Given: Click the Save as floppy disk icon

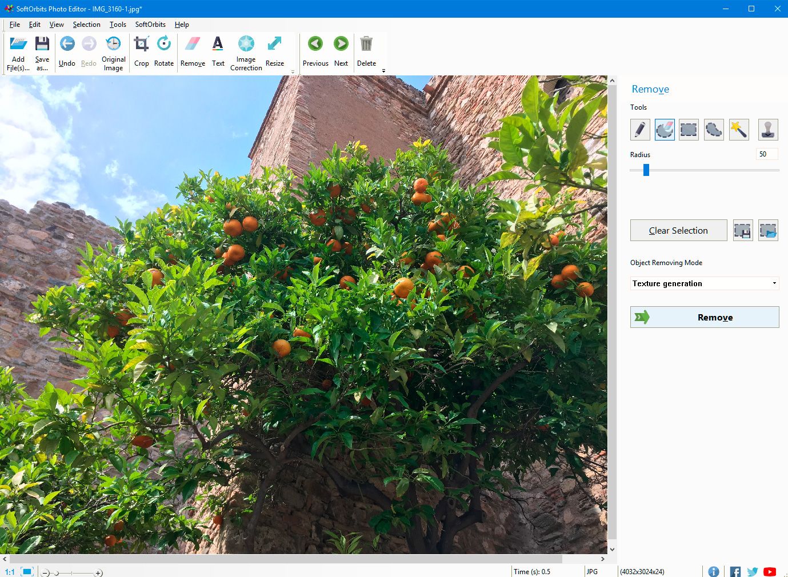Looking at the screenshot, I should pos(42,44).
